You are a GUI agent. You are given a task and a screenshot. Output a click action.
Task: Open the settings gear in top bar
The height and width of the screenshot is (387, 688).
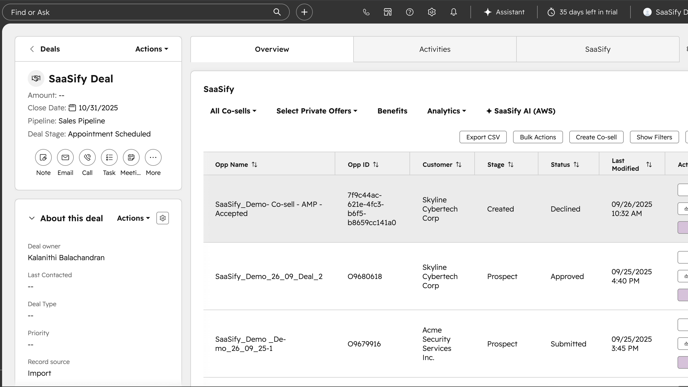[432, 12]
